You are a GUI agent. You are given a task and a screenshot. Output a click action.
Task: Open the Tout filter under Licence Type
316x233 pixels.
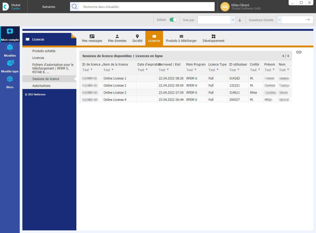[x=213, y=70]
